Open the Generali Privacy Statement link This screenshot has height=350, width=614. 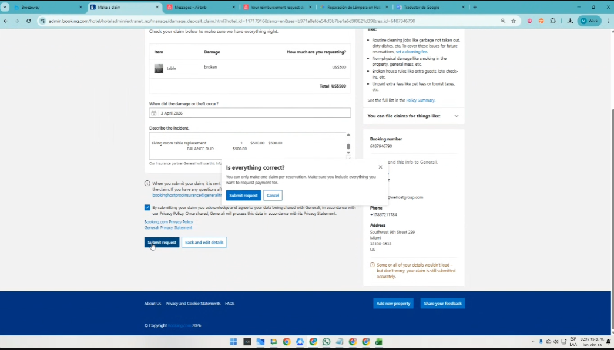168,227
